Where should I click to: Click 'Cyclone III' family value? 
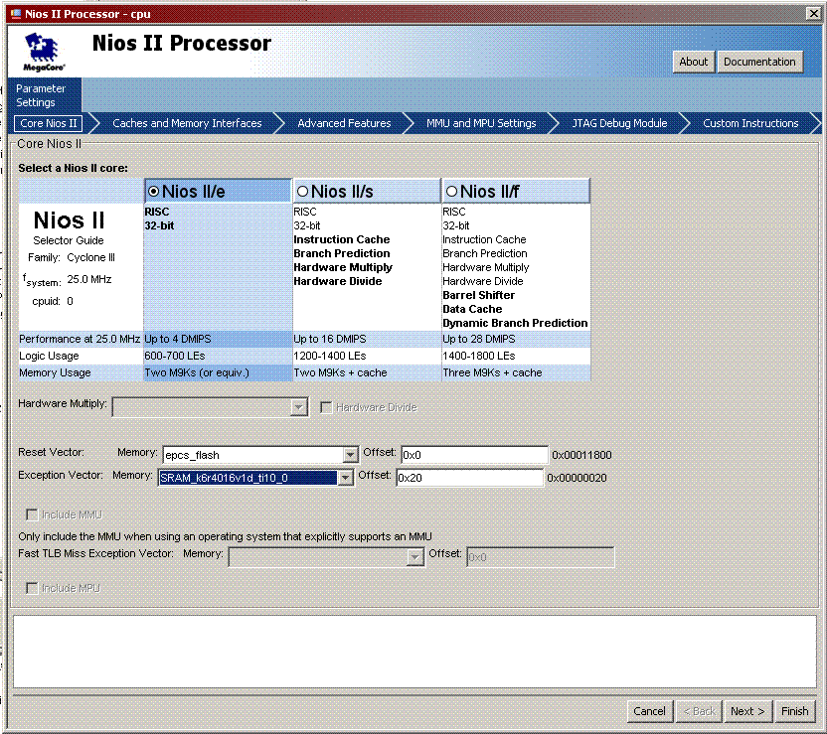90,257
